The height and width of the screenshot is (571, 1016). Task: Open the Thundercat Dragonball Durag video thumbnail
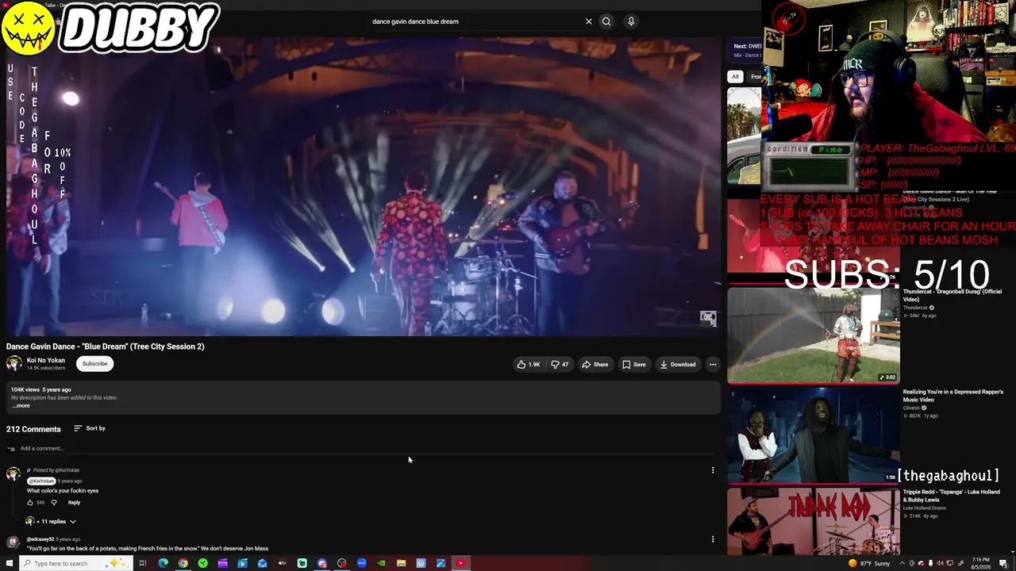814,335
